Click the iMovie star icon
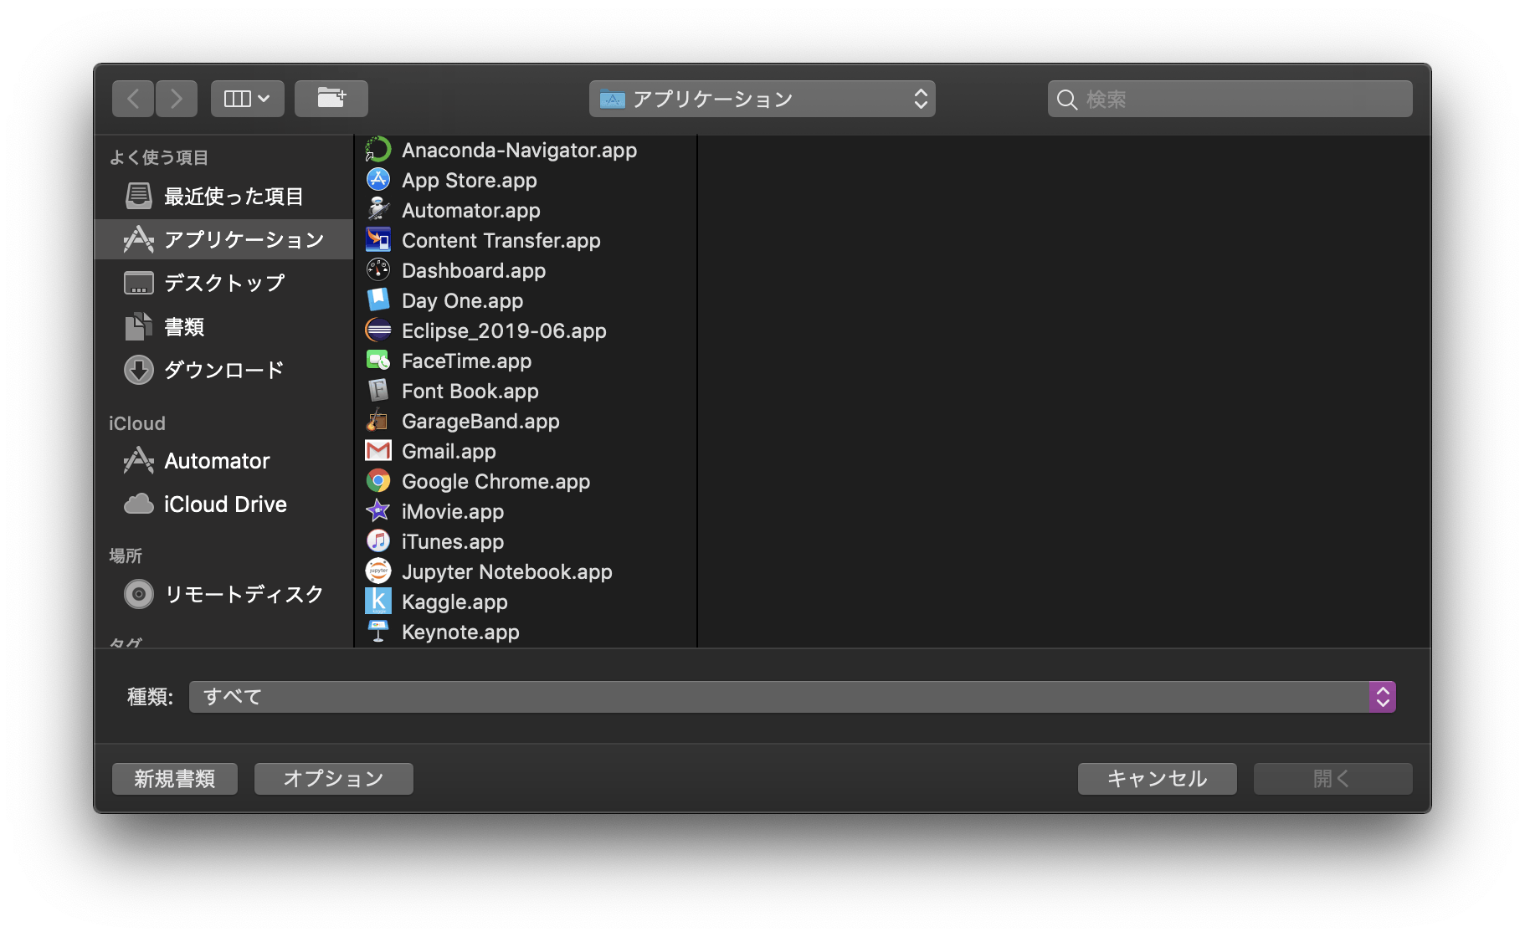The width and height of the screenshot is (1525, 937). (x=378, y=511)
